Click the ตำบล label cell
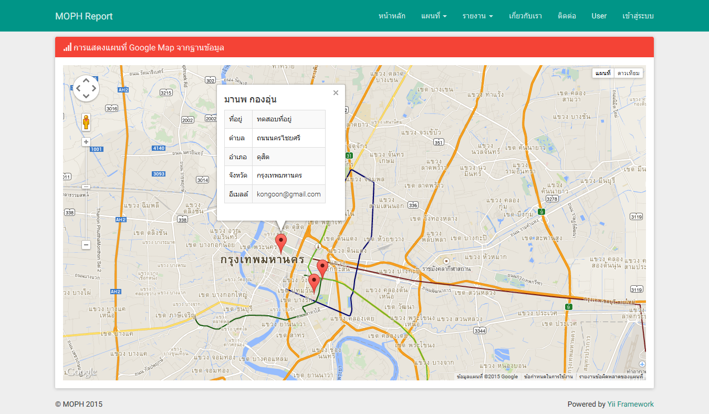This screenshot has width=709, height=414. 238,138
